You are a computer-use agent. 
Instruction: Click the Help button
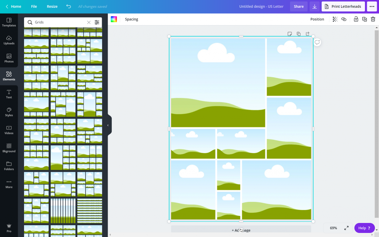[364, 228]
